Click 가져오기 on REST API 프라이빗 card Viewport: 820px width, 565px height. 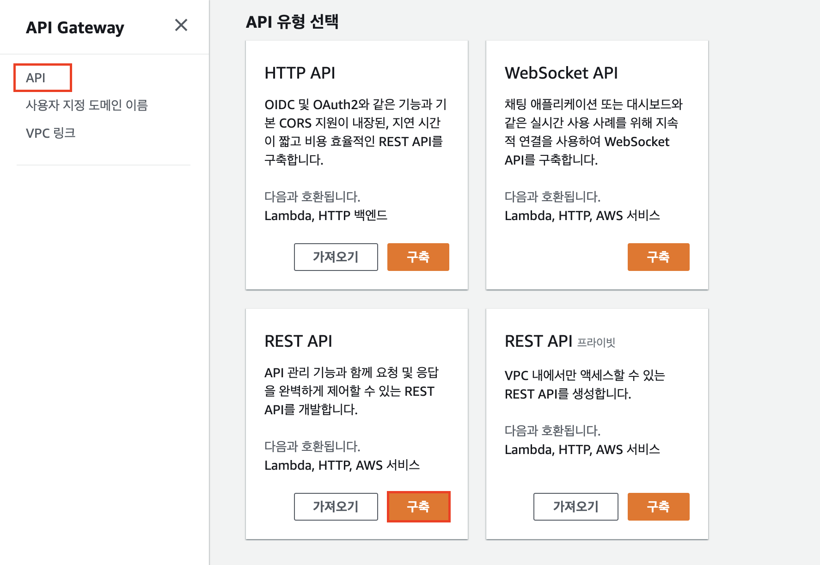(x=576, y=507)
